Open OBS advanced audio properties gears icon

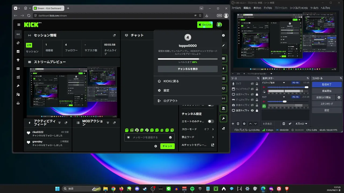click(290, 124)
